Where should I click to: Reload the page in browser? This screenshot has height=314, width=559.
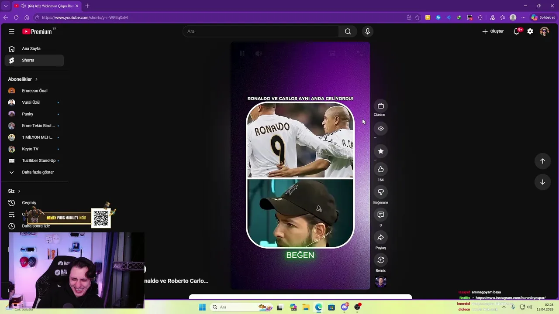[x=16, y=17]
